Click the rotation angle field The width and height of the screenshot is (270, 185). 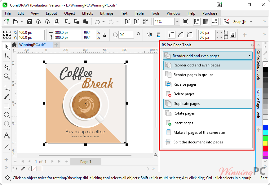[126, 35]
